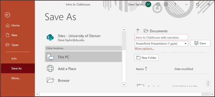215x97 pixels.
Task: Send negative feedback frowning face
Action: point(166,4)
